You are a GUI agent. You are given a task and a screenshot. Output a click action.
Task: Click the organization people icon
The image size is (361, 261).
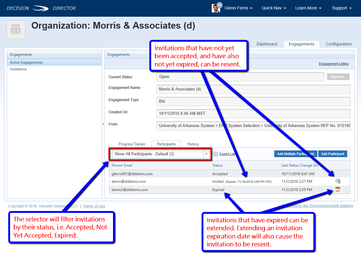coord(16,29)
